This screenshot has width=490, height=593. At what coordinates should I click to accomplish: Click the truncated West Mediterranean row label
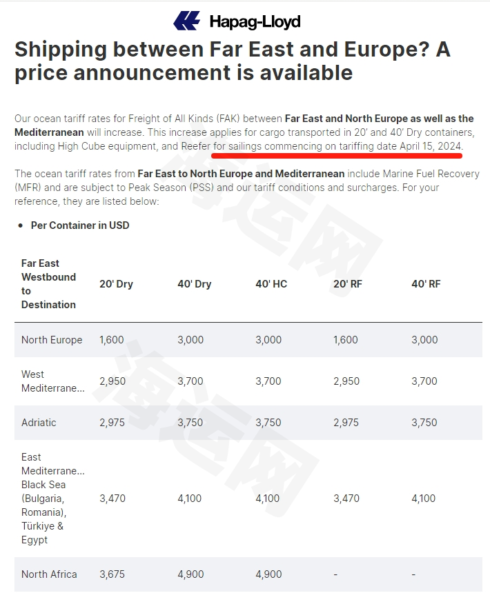53,381
